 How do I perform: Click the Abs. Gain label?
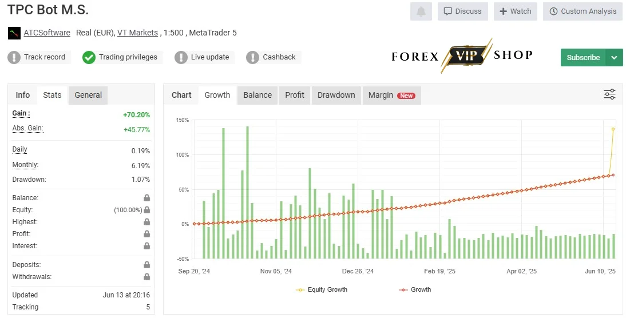[27, 128]
